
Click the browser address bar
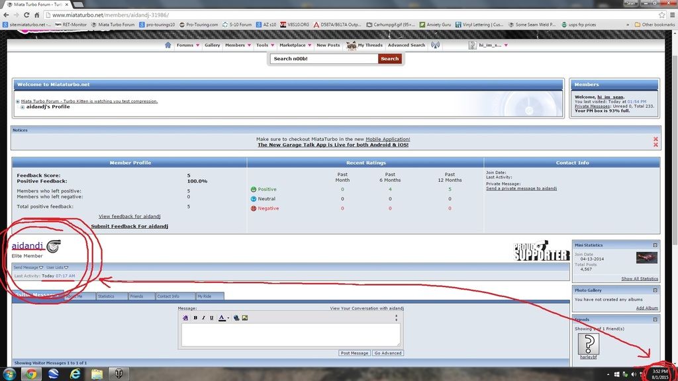350,15
